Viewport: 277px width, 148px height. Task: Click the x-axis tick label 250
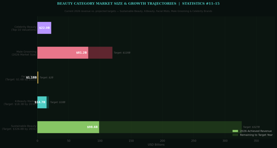coord(194,141)
